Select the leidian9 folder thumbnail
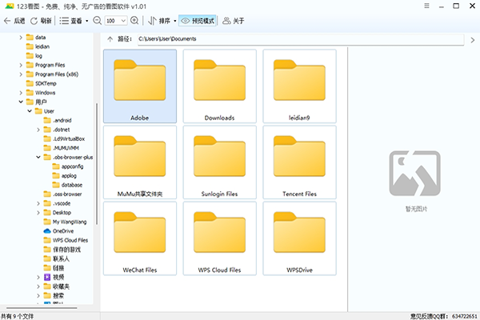Image resolution: width=480 pixels, height=320 pixels. (x=299, y=86)
